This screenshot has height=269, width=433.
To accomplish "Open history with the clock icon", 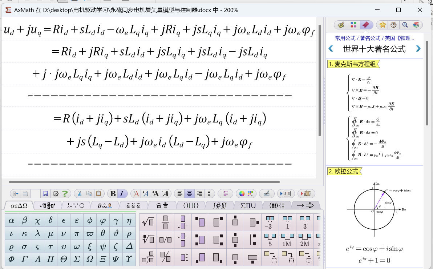I will click(393, 25).
